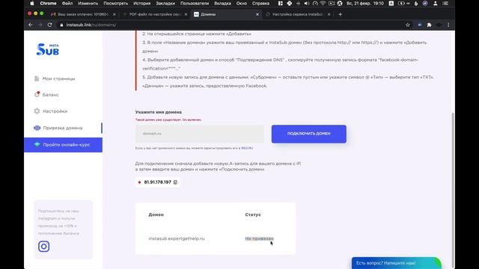Reload the page

click(x=50, y=25)
